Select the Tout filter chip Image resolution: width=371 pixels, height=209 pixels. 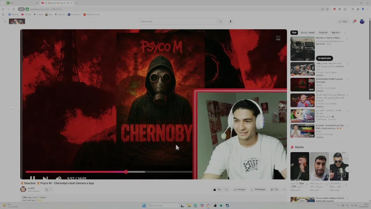pyautogui.click(x=294, y=33)
